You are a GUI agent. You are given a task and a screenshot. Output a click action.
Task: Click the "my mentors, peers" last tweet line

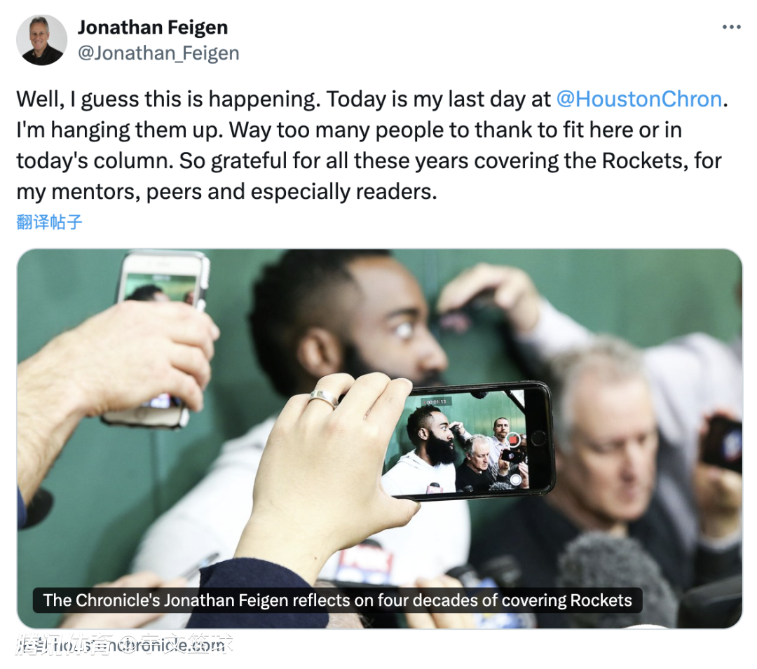226,192
